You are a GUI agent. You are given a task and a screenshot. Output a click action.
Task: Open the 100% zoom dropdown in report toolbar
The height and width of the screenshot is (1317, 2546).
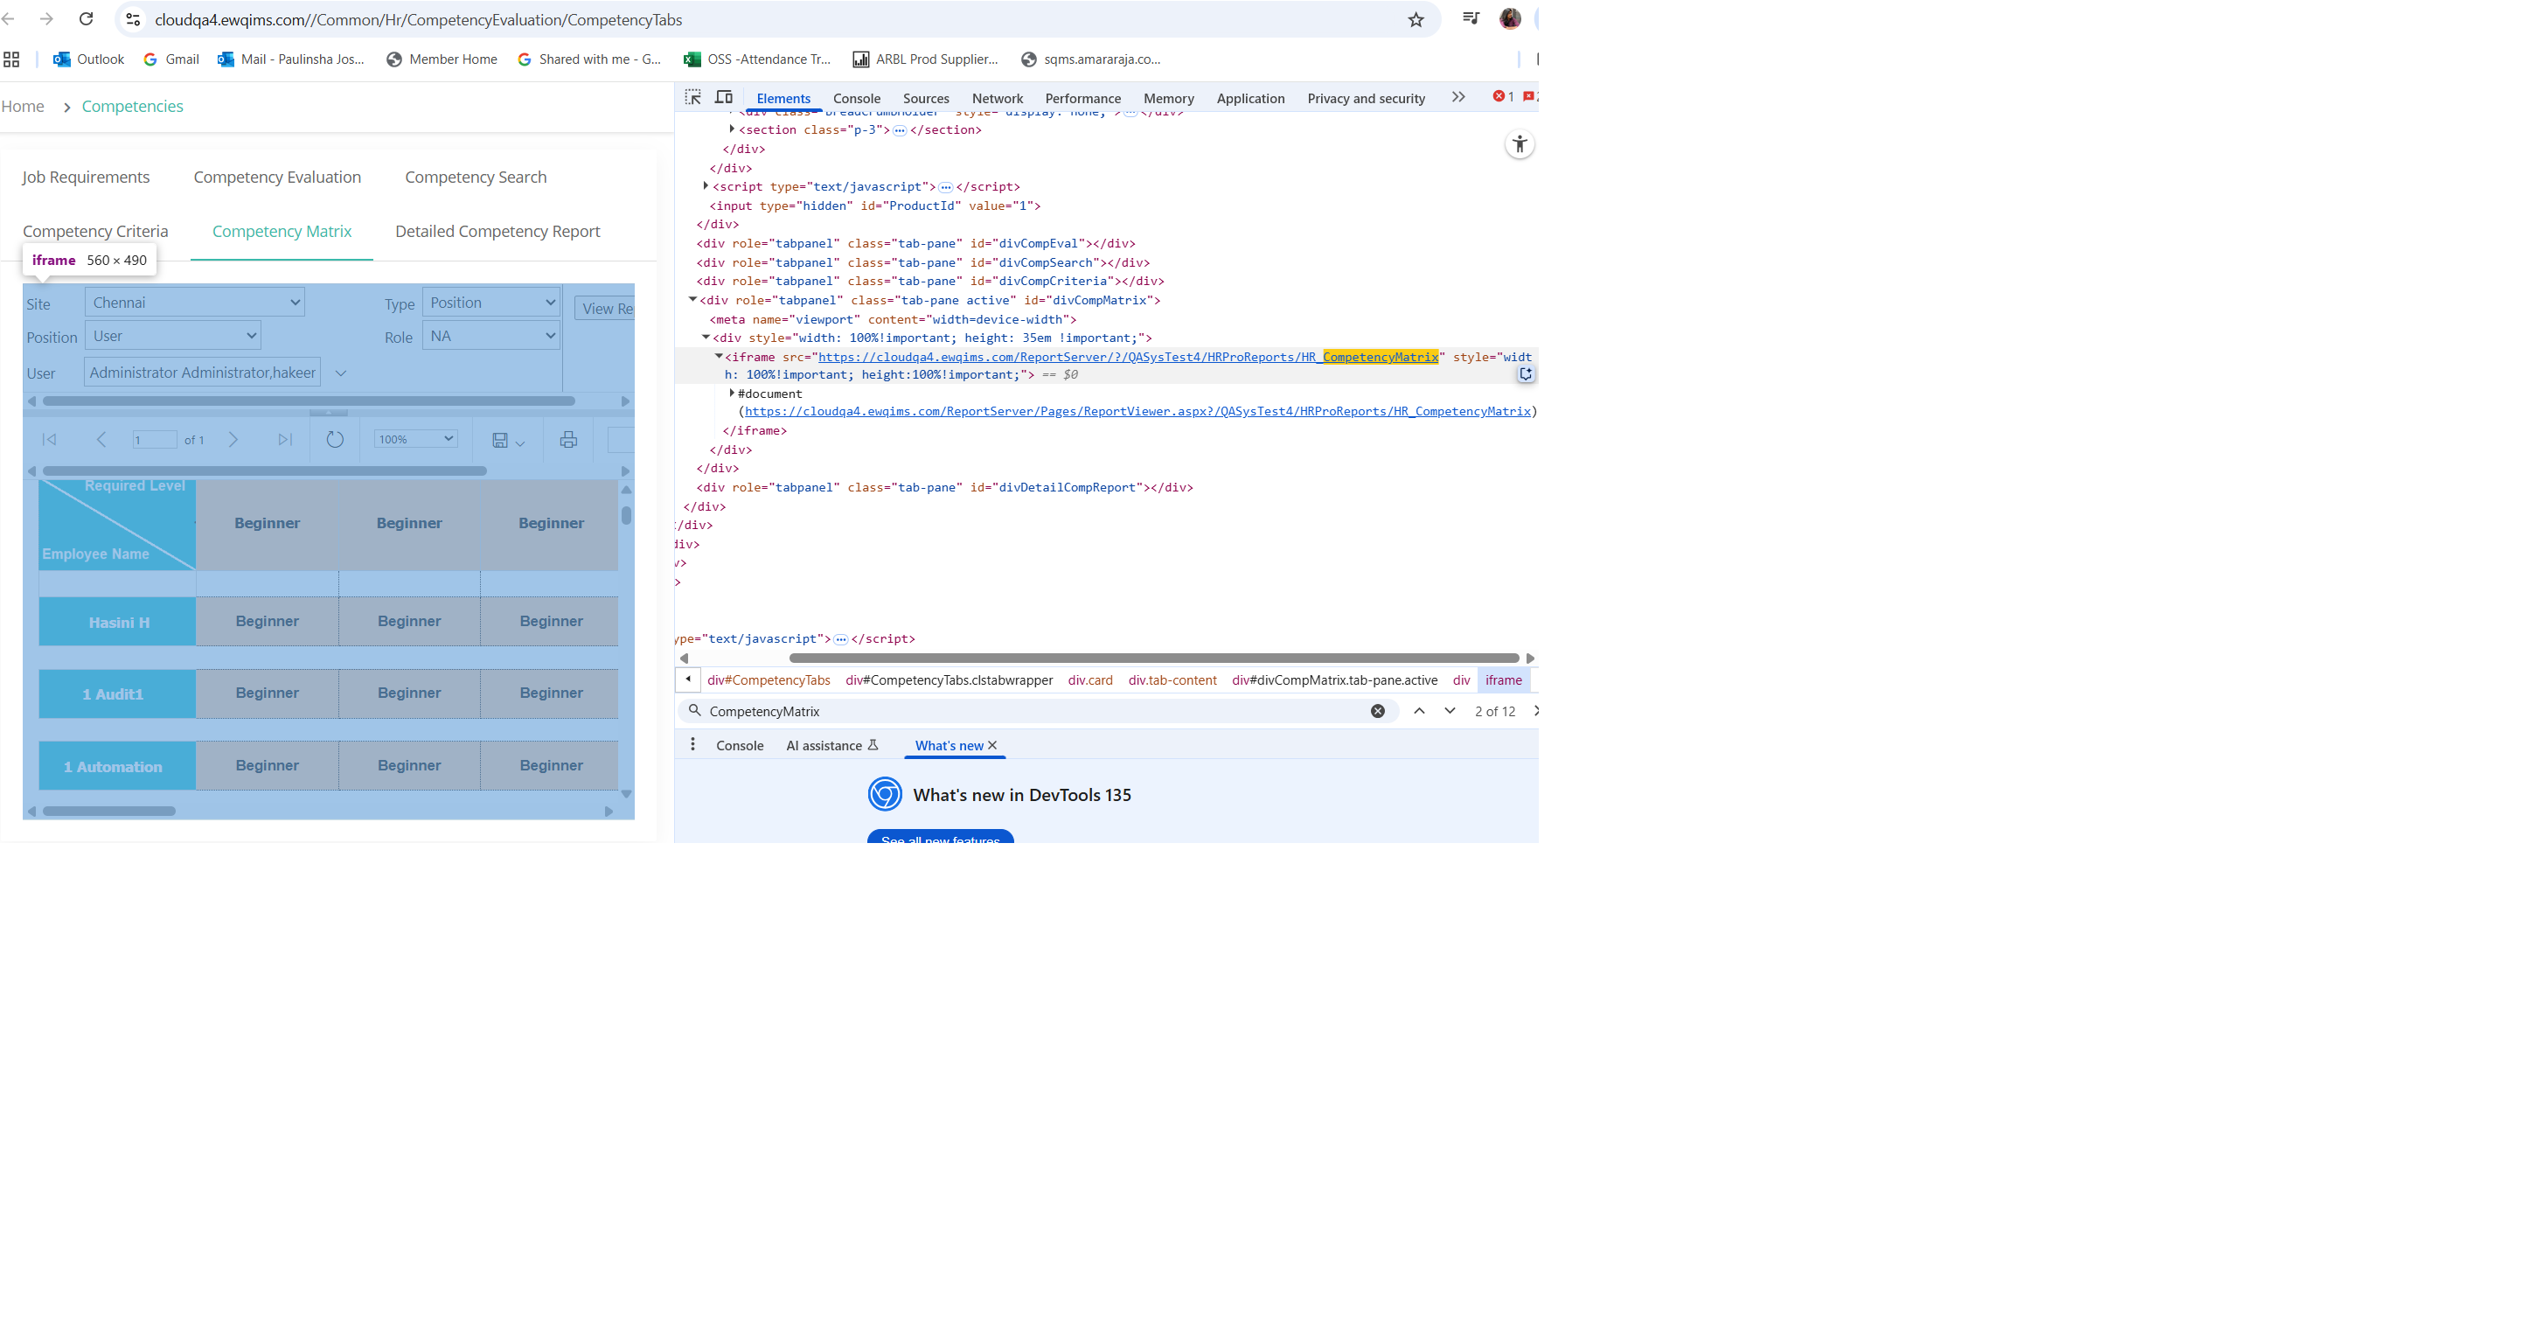pyautogui.click(x=415, y=439)
